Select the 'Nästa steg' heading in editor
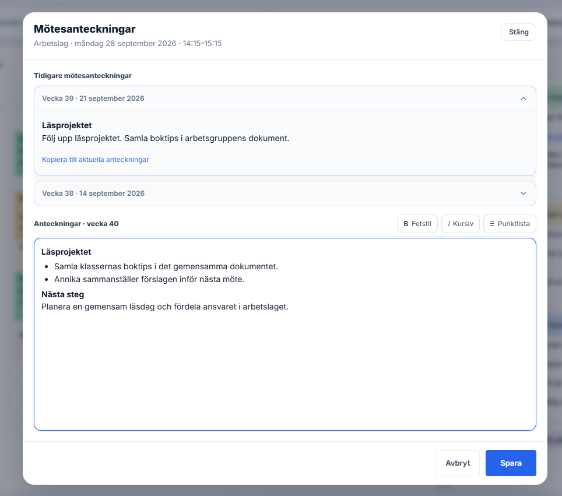 (x=63, y=294)
